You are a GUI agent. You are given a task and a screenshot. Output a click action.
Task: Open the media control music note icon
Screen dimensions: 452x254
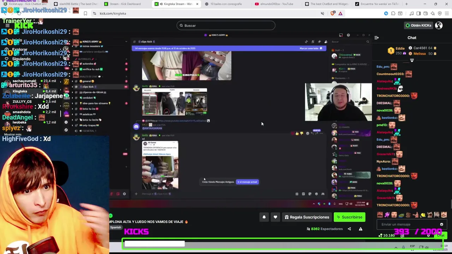412,13
